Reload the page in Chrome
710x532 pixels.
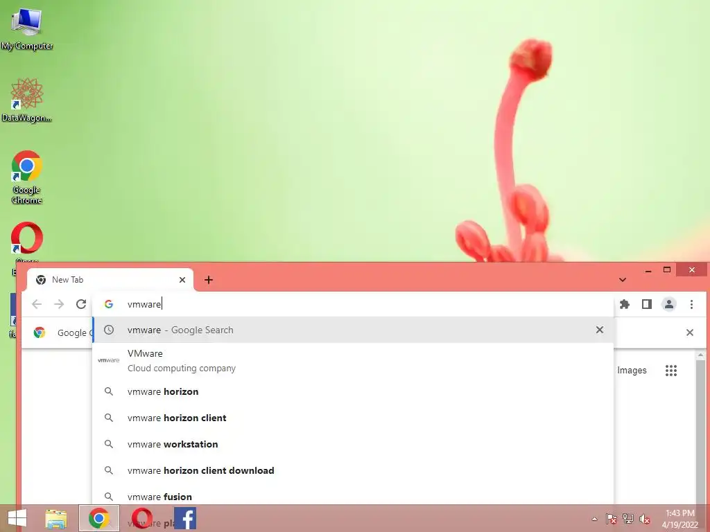81,304
